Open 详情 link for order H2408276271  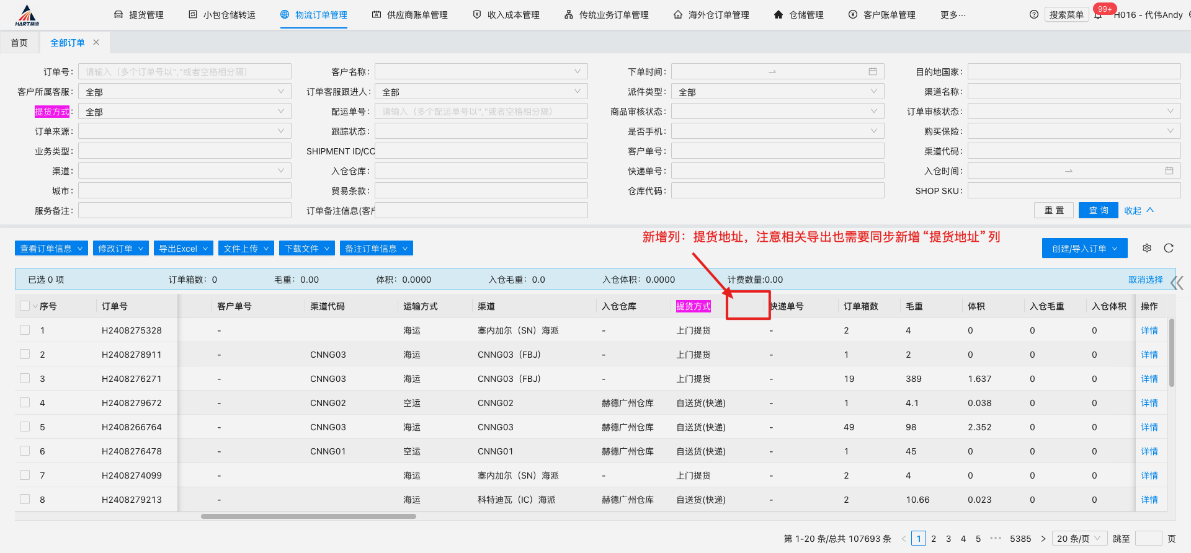point(1149,379)
